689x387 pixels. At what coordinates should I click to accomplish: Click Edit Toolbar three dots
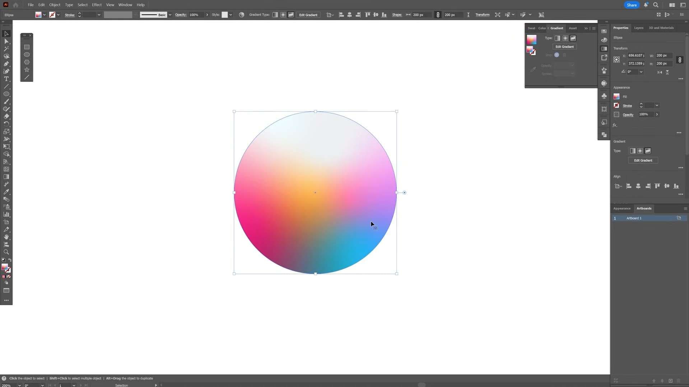6,301
